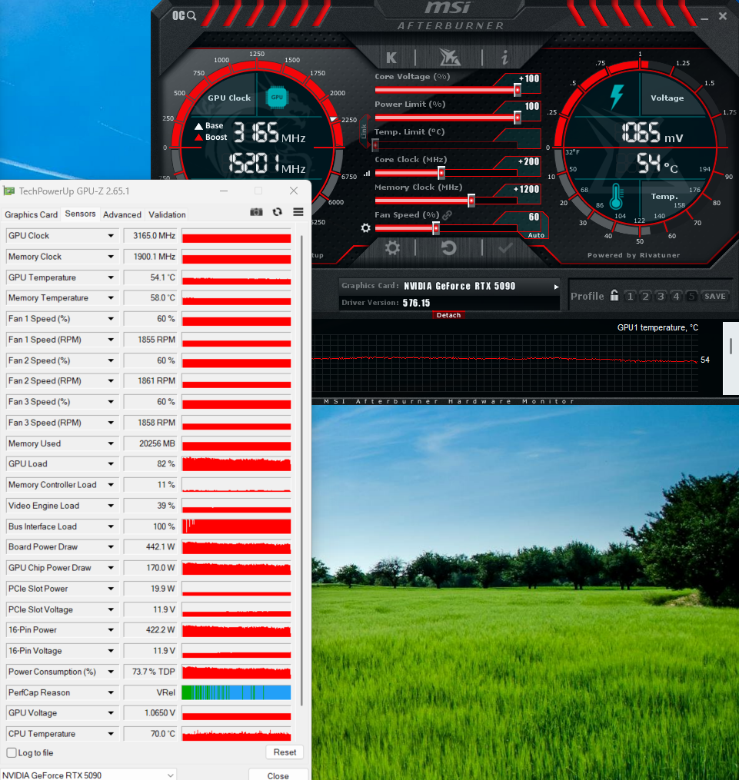Switch to the Graphics Card tab
The width and height of the screenshot is (739, 780).
coord(31,214)
